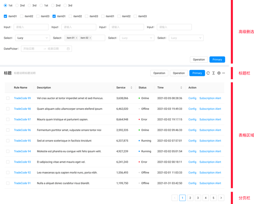Open the multi-select with item 01 tags
Viewport: 254px width, 204px height.
click(x=85, y=38)
